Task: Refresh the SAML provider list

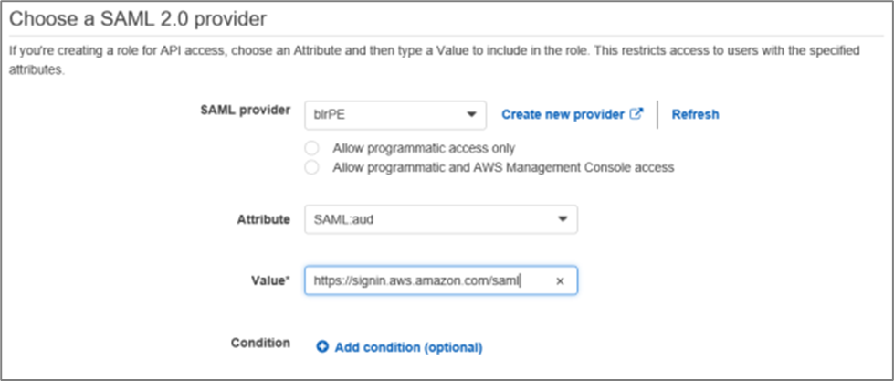Action: pos(695,114)
